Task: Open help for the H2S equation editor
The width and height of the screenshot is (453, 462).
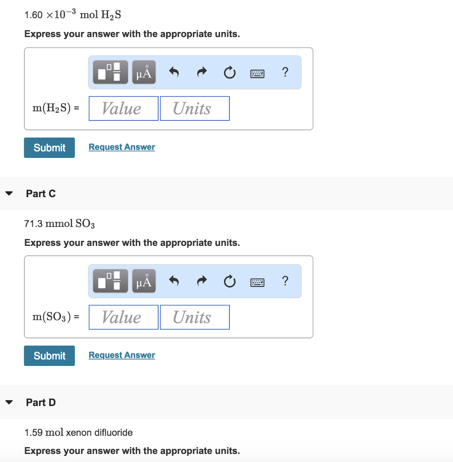Action: pyautogui.click(x=285, y=72)
